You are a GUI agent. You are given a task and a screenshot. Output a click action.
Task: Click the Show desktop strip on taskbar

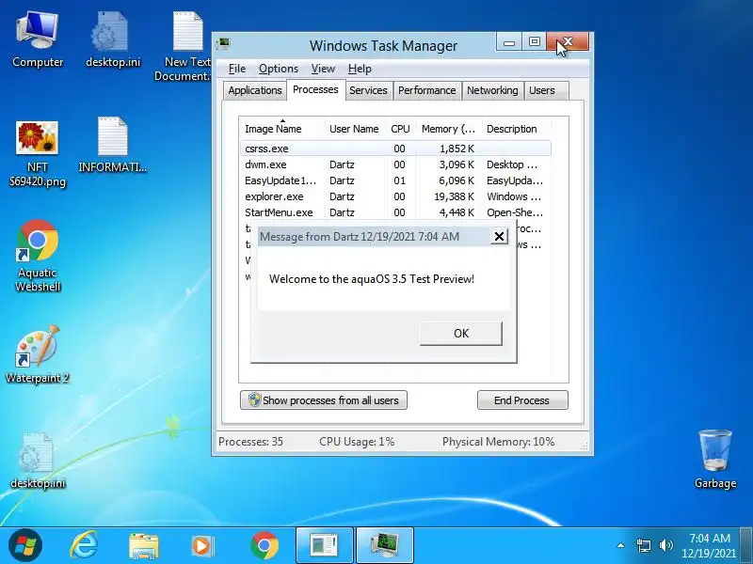click(747, 545)
